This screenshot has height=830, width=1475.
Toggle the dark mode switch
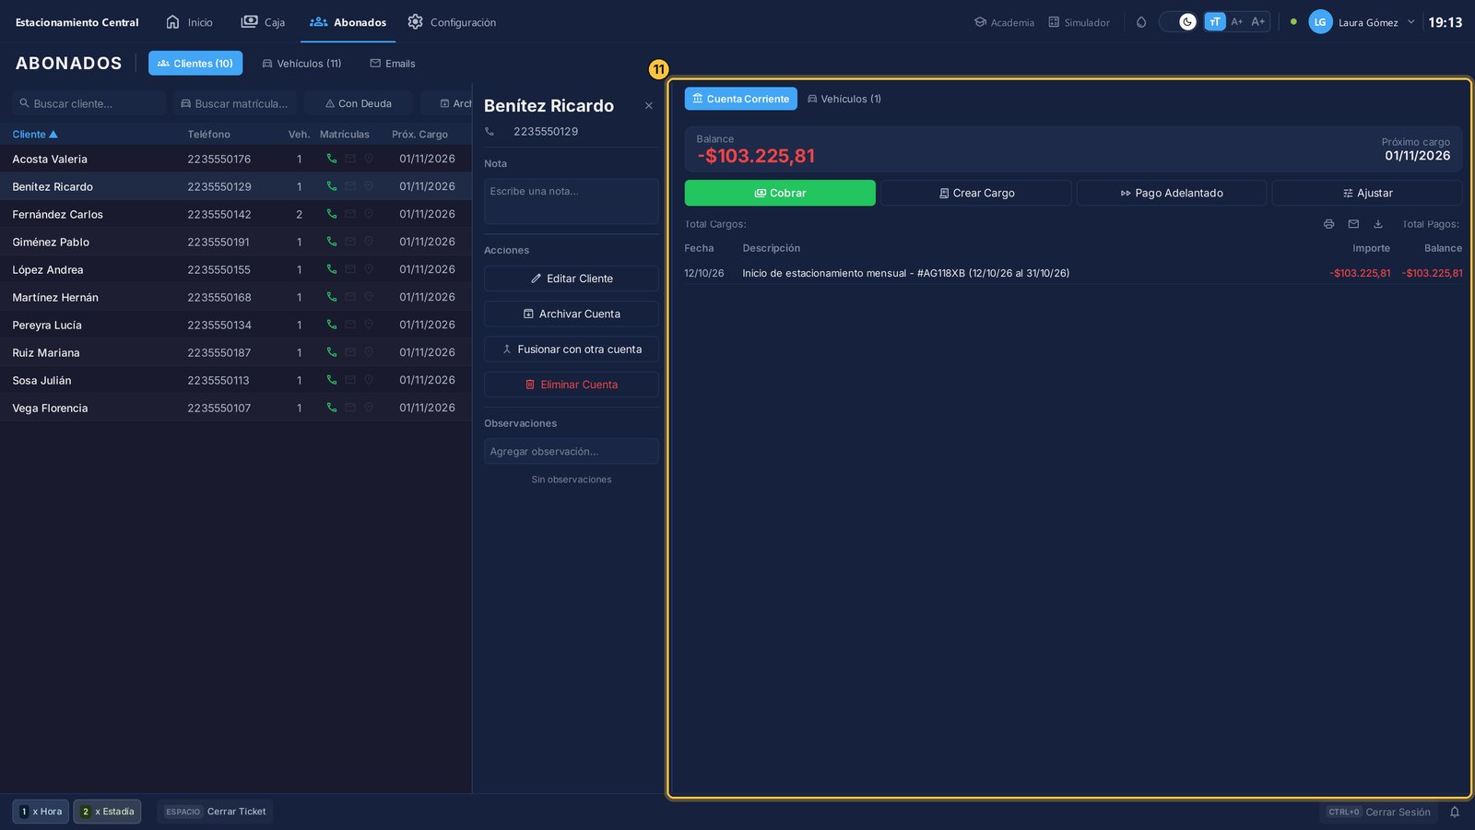(x=1179, y=22)
